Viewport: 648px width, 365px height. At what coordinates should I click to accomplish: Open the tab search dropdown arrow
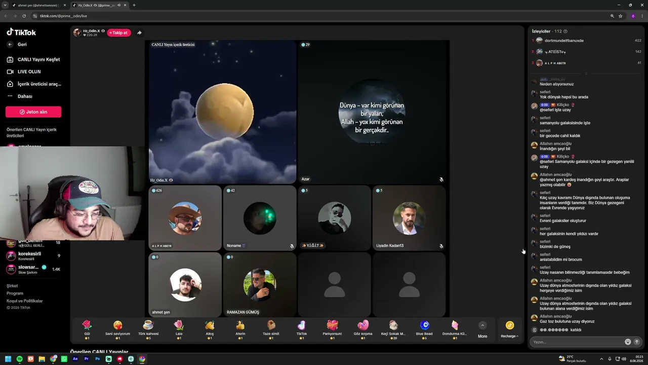[x=5, y=5]
